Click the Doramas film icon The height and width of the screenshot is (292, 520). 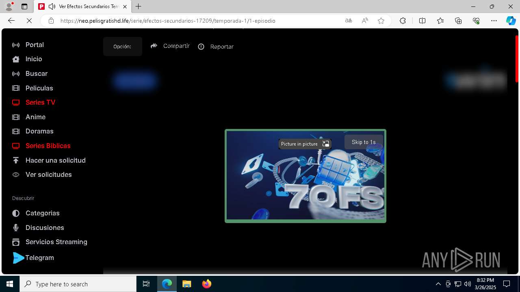pyautogui.click(x=16, y=131)
